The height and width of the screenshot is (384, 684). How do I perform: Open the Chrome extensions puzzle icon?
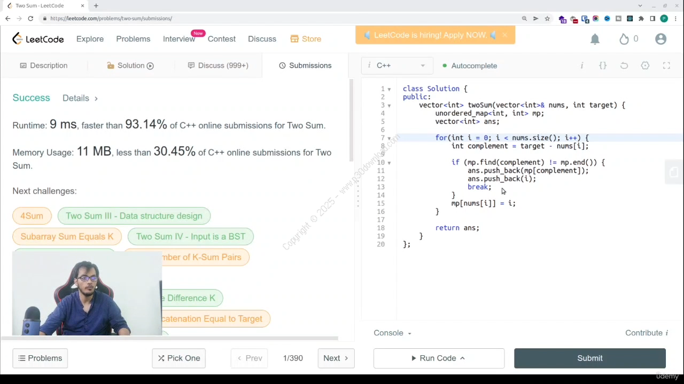641,19
